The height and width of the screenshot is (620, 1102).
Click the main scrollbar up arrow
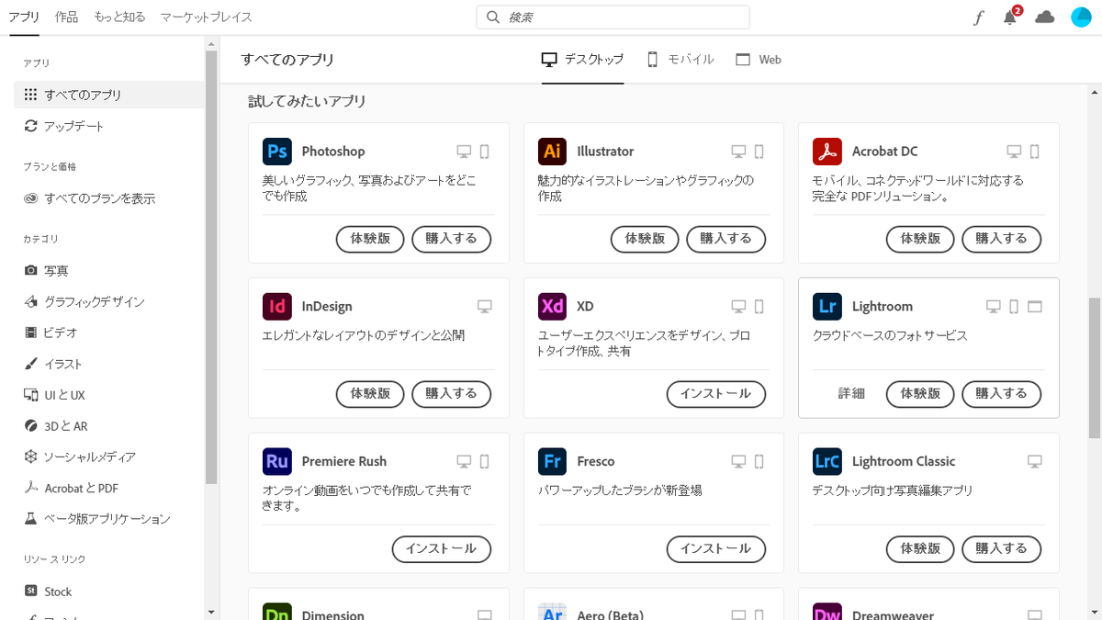point(1095,92)
